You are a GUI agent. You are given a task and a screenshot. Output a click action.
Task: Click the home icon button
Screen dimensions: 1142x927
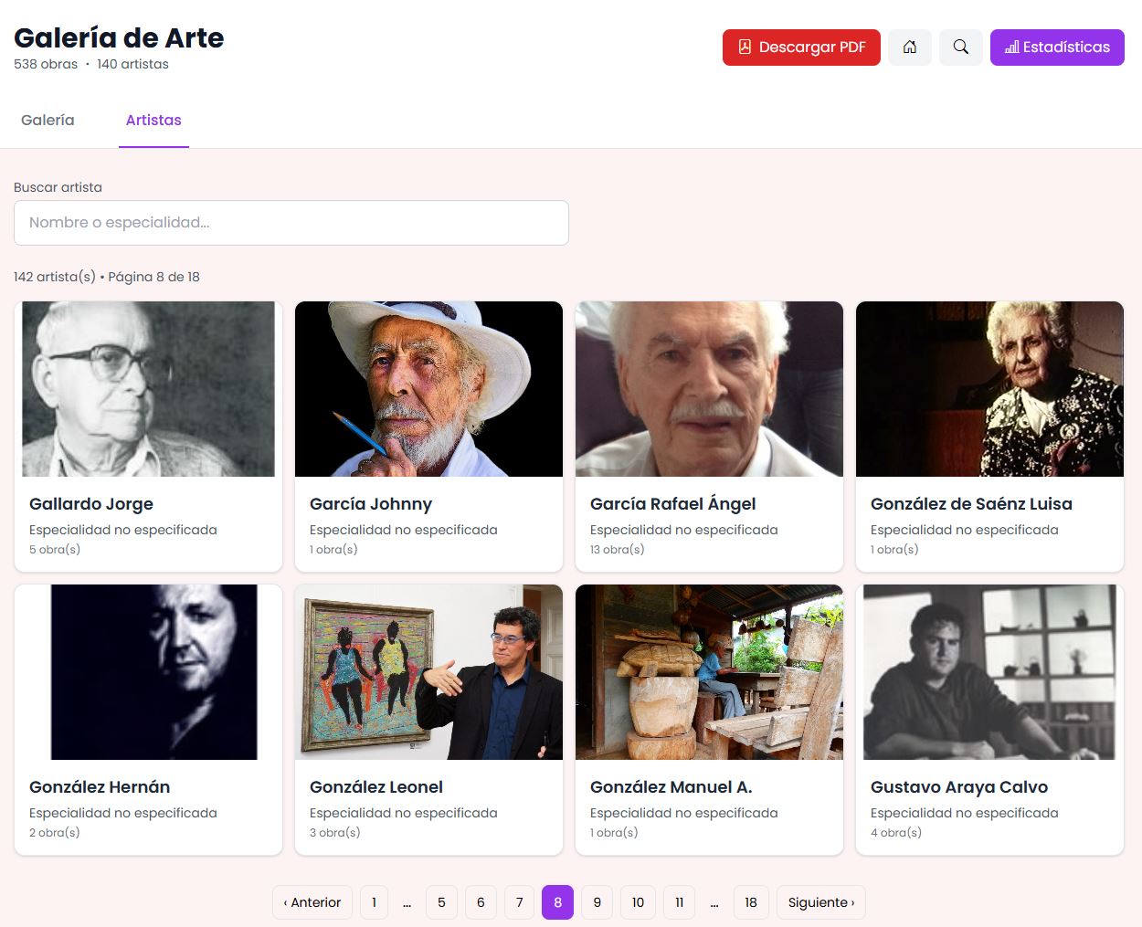coord(909,47)
